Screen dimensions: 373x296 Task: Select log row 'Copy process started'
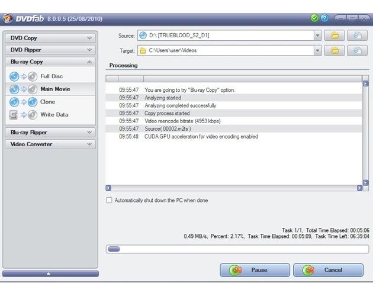(234, 113)
